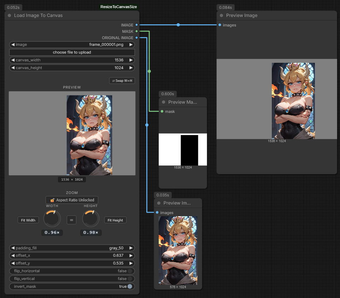
Task: Open padding_fill gray_50 dropdown
Action: pyautogui.click(x=72, y=248)
